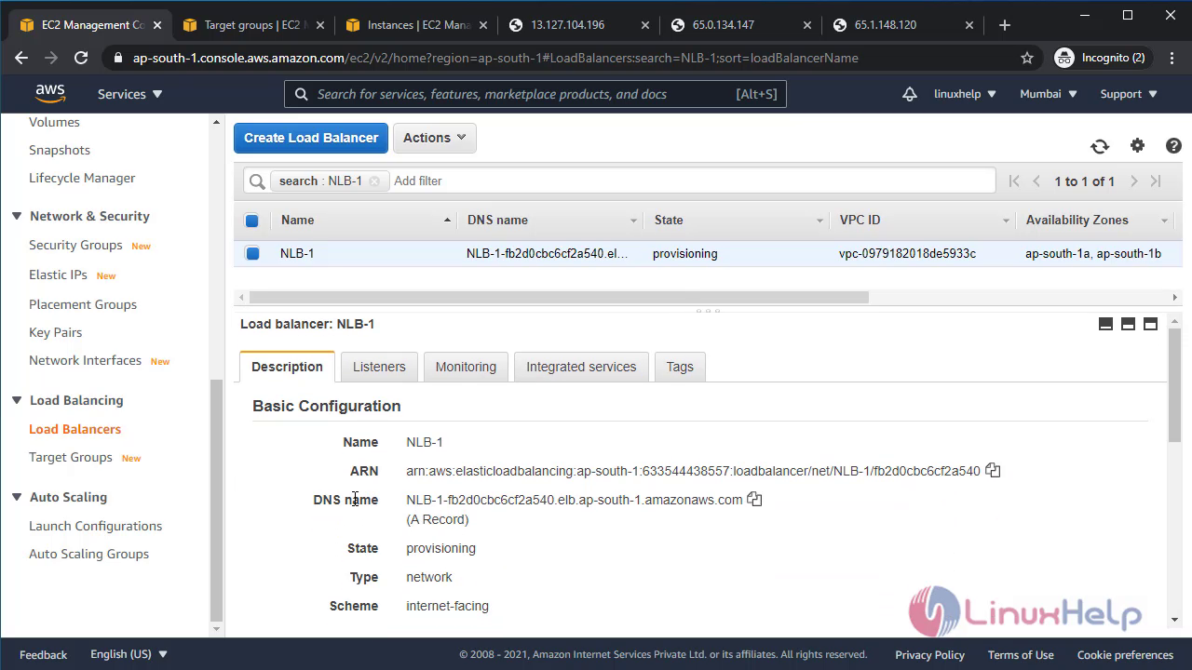Open the notifications bell icon

(909, 94)
